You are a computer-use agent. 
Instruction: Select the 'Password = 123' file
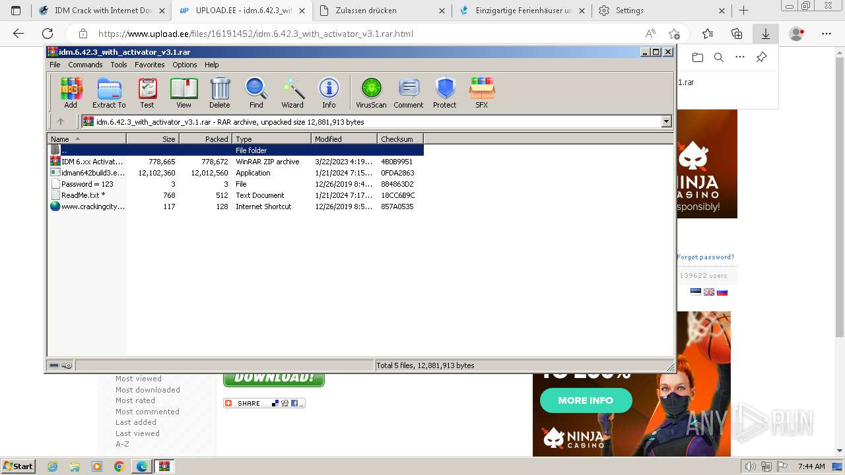coord(235,184)
